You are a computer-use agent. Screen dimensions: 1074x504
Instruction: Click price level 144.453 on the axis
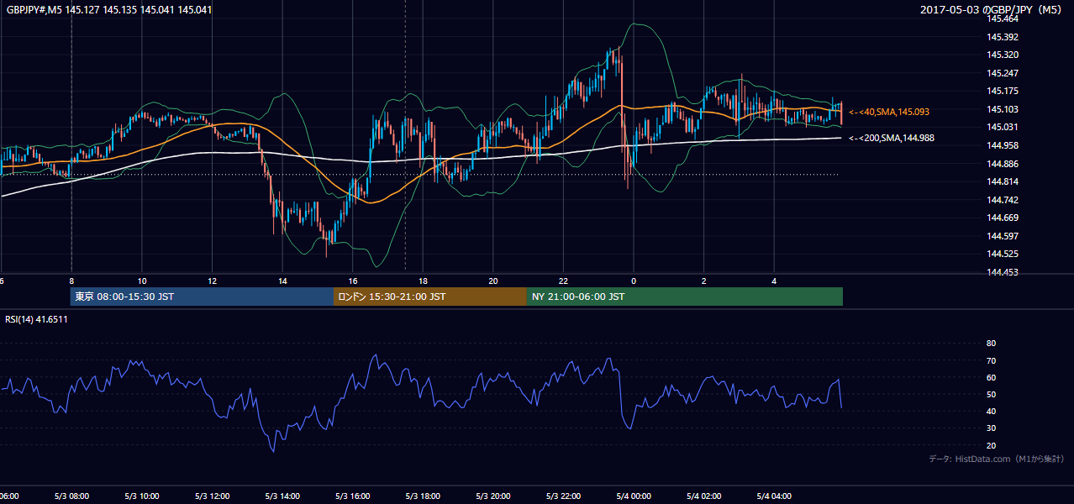(1003, 272)
